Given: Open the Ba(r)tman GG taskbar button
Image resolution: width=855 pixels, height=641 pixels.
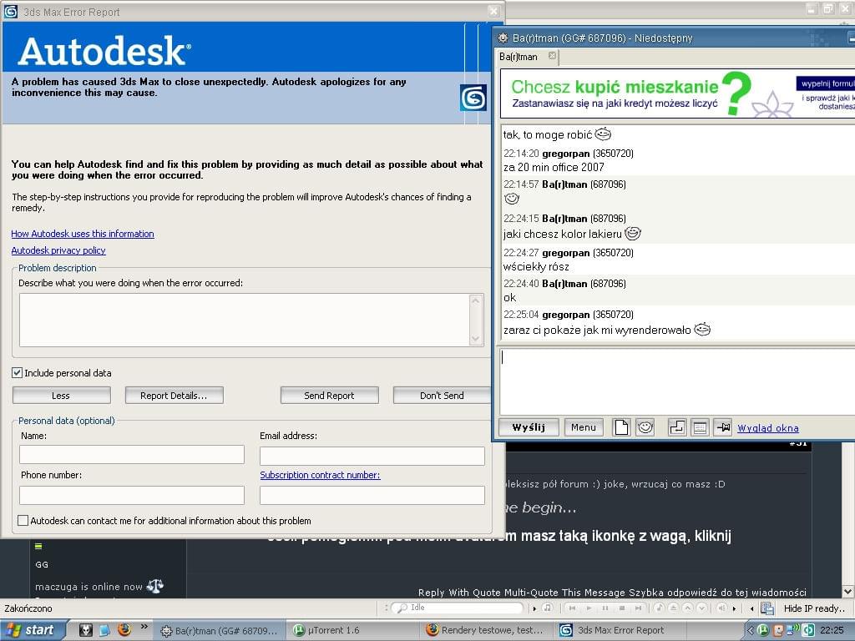Looking at the screenshot, I should (220, 631).
